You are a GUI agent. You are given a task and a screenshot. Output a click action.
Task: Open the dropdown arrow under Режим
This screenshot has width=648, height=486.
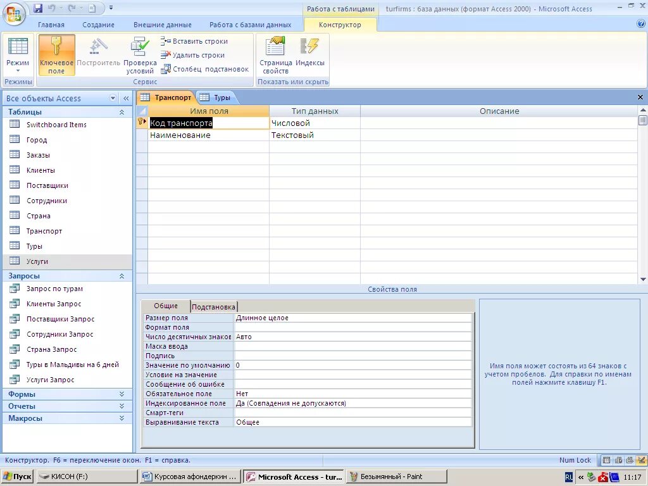pos(18,71)
